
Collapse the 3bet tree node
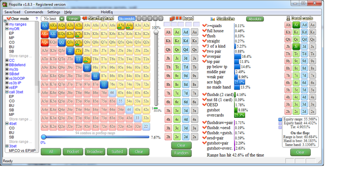(x=7, y=146)
